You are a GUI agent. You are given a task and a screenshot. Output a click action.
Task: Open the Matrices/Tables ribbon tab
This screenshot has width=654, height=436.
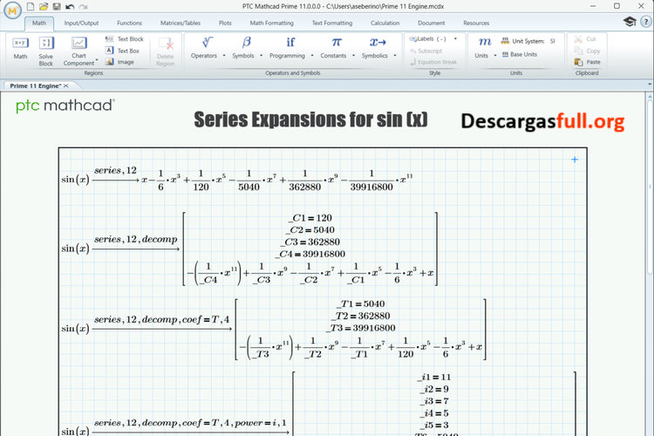[x=181, y=23]
